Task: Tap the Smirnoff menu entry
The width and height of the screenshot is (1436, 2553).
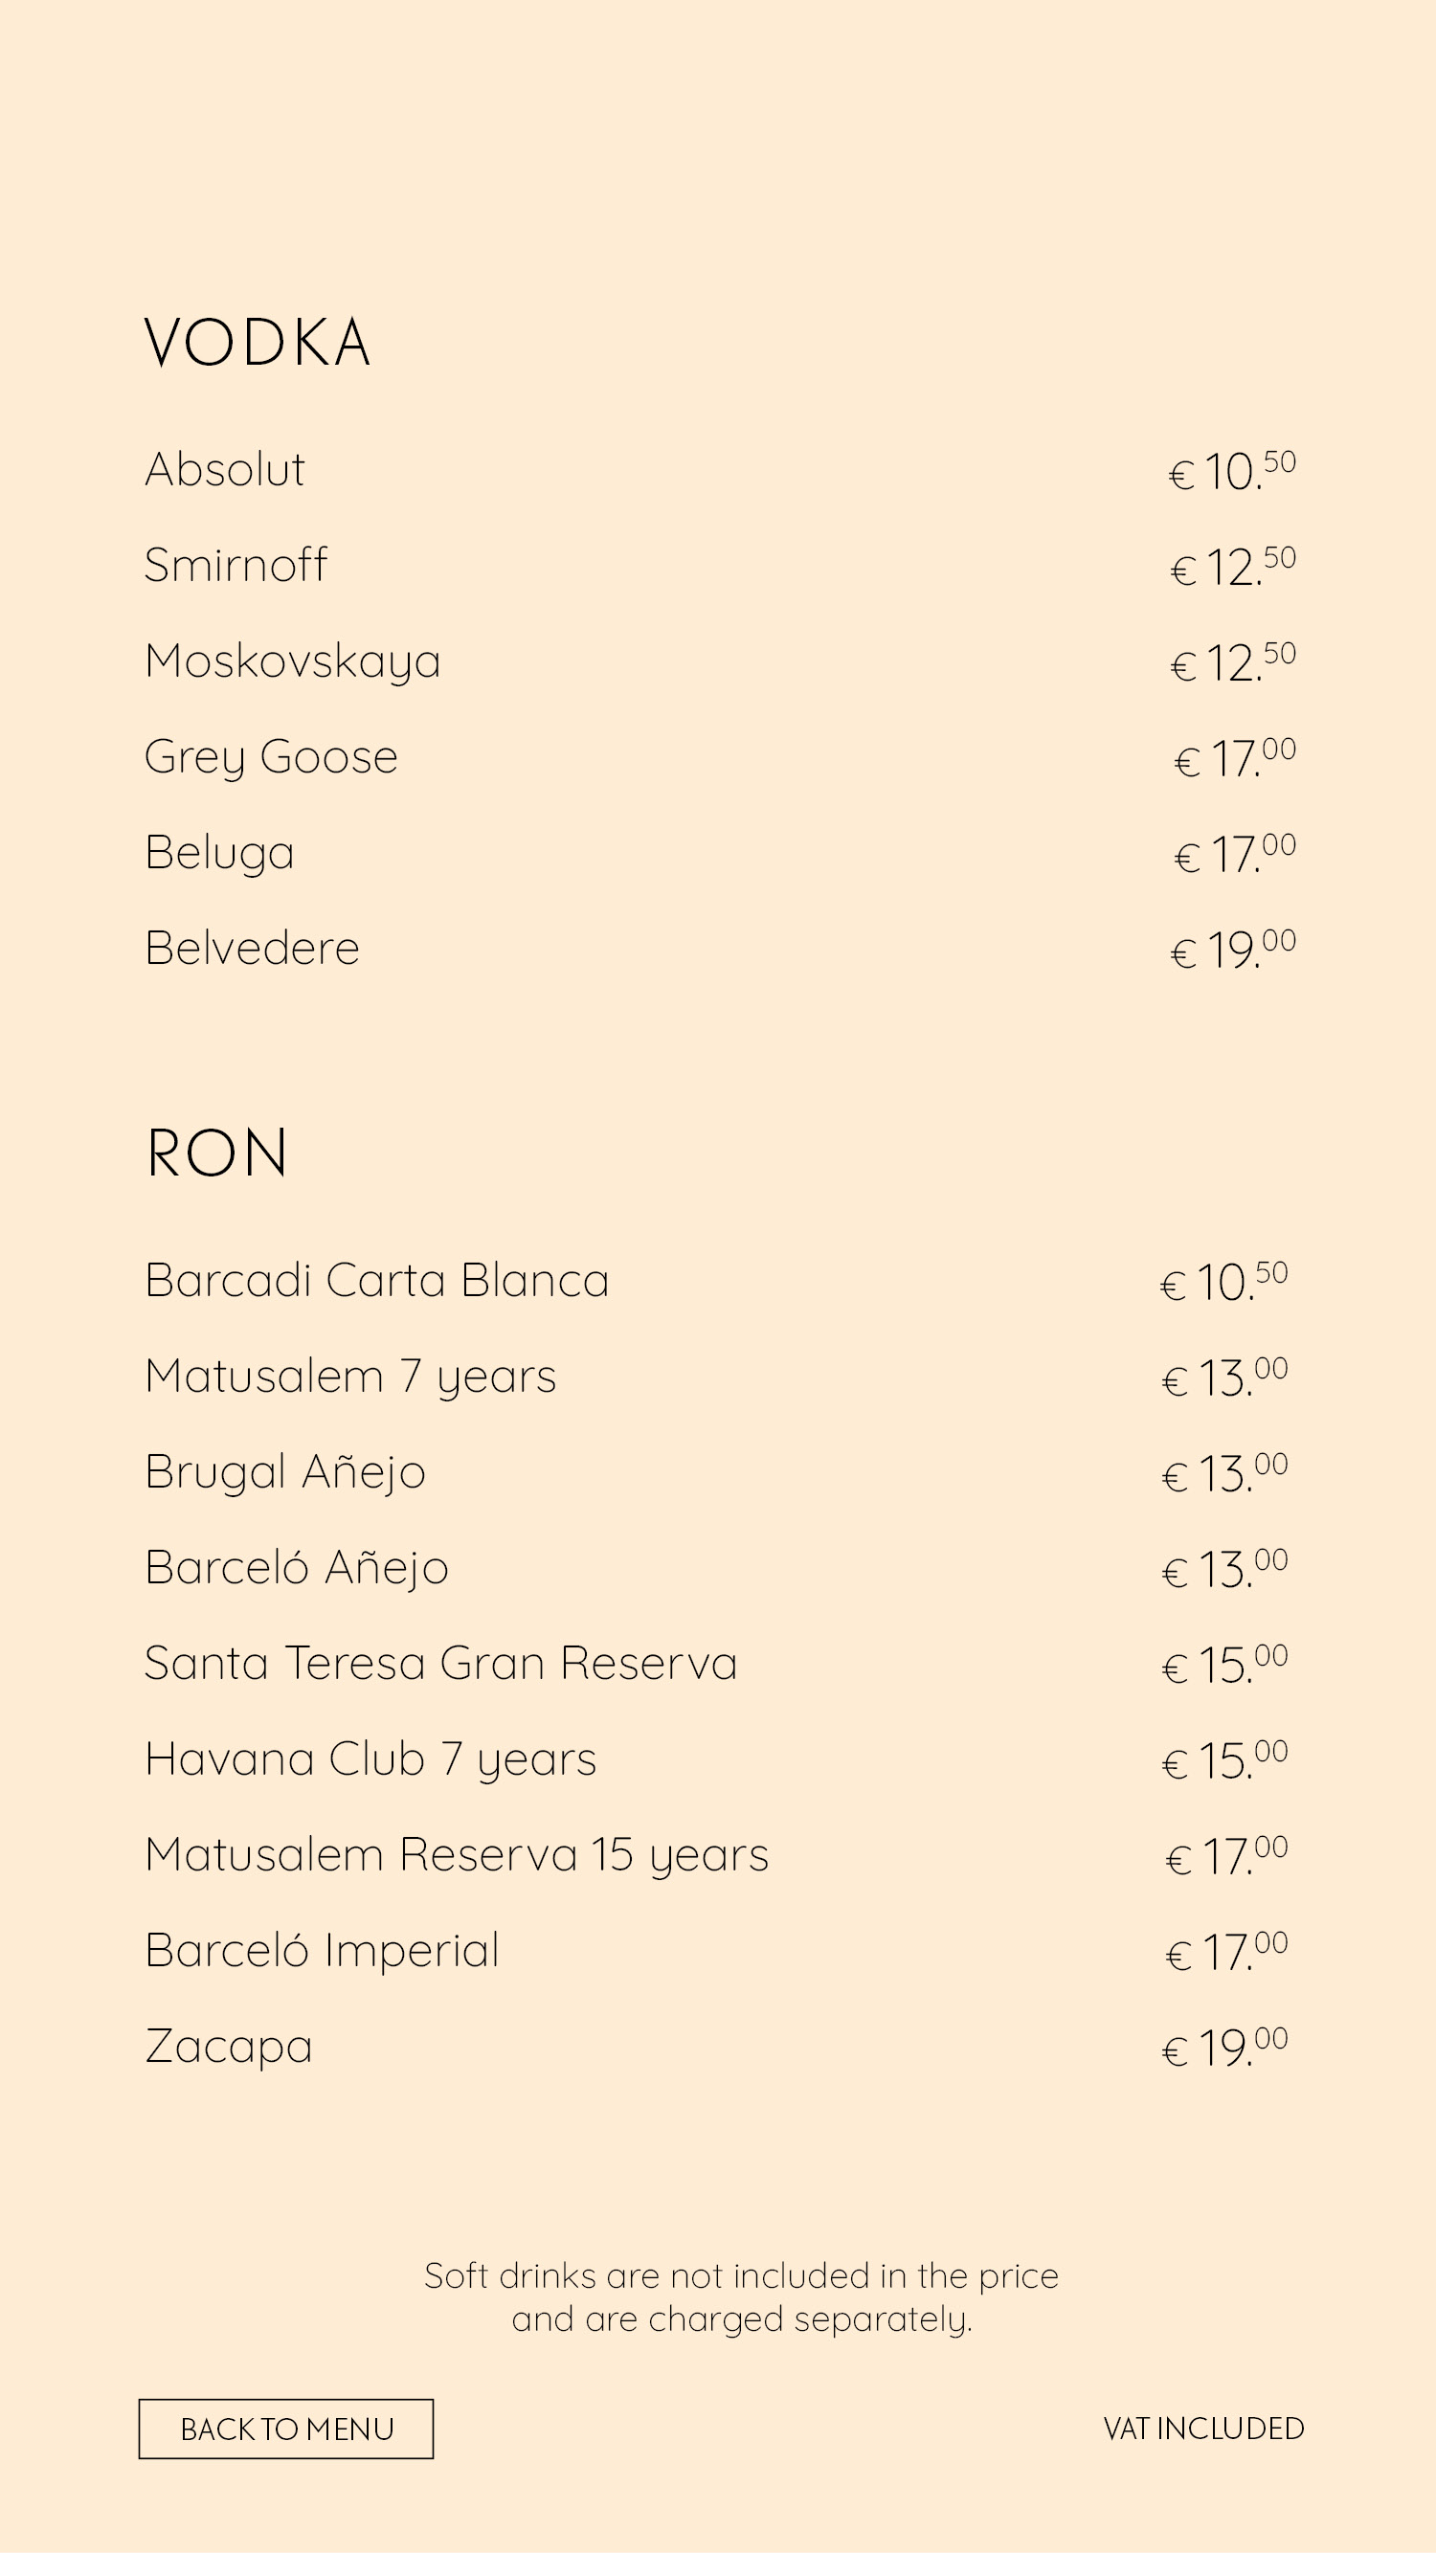Action: pos(236,565)
